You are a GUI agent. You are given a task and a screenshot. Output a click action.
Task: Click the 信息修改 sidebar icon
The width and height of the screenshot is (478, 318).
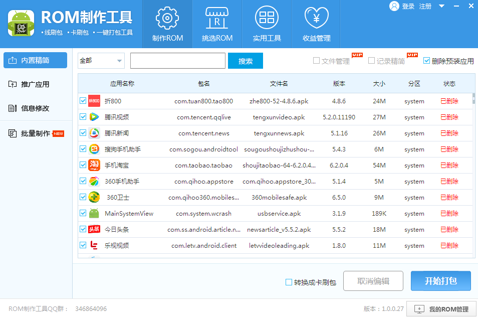13,108
